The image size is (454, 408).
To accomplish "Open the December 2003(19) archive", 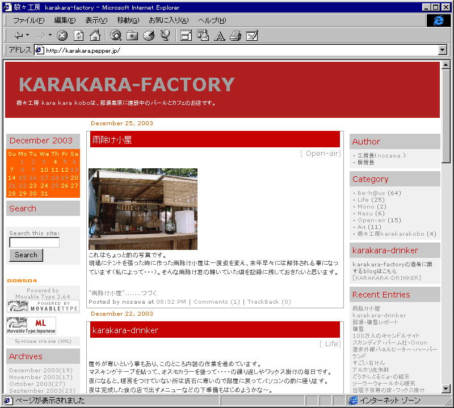I will [x=41, y=370].
